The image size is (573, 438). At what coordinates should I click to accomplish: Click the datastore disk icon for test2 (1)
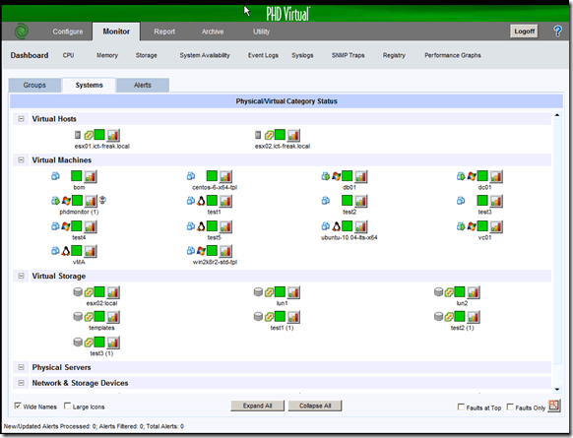[x=439, y=316]
